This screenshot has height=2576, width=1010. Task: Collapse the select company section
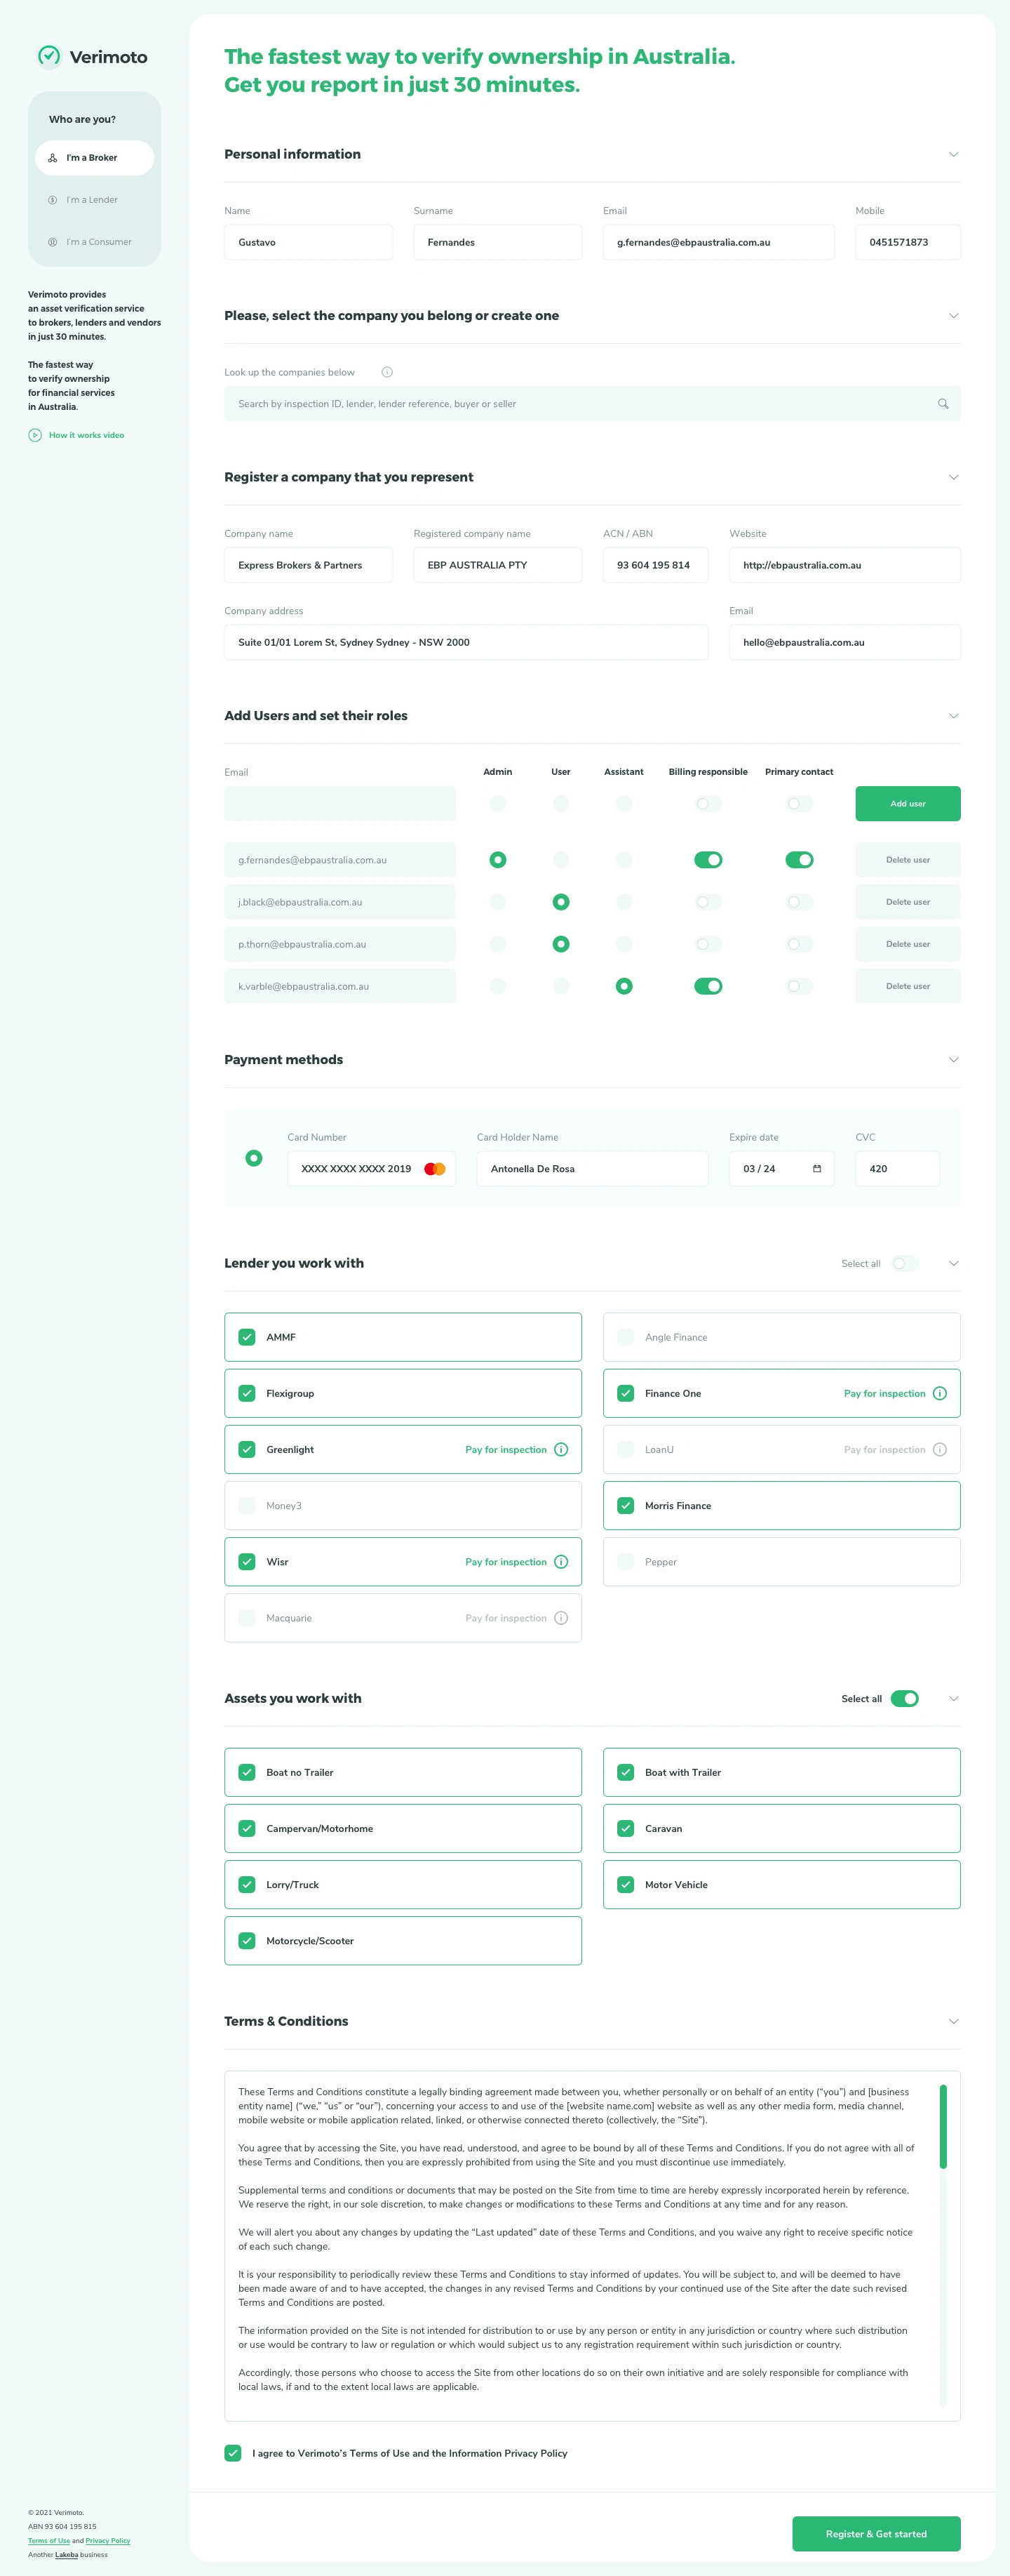coord(954,316)
